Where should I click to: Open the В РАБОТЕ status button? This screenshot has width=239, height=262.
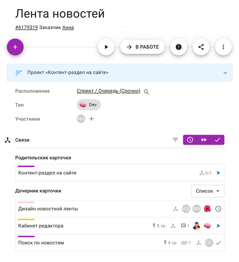pyautogui.click(x=143, y=47)
